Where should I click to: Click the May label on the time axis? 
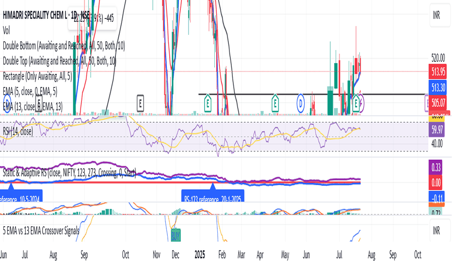pos(285,254)
